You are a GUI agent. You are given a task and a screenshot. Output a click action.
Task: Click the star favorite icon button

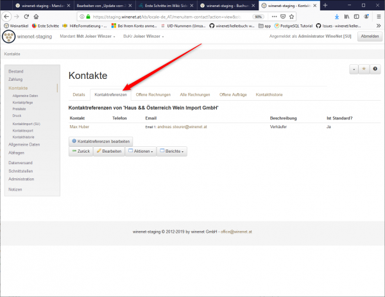click(364, 69)
